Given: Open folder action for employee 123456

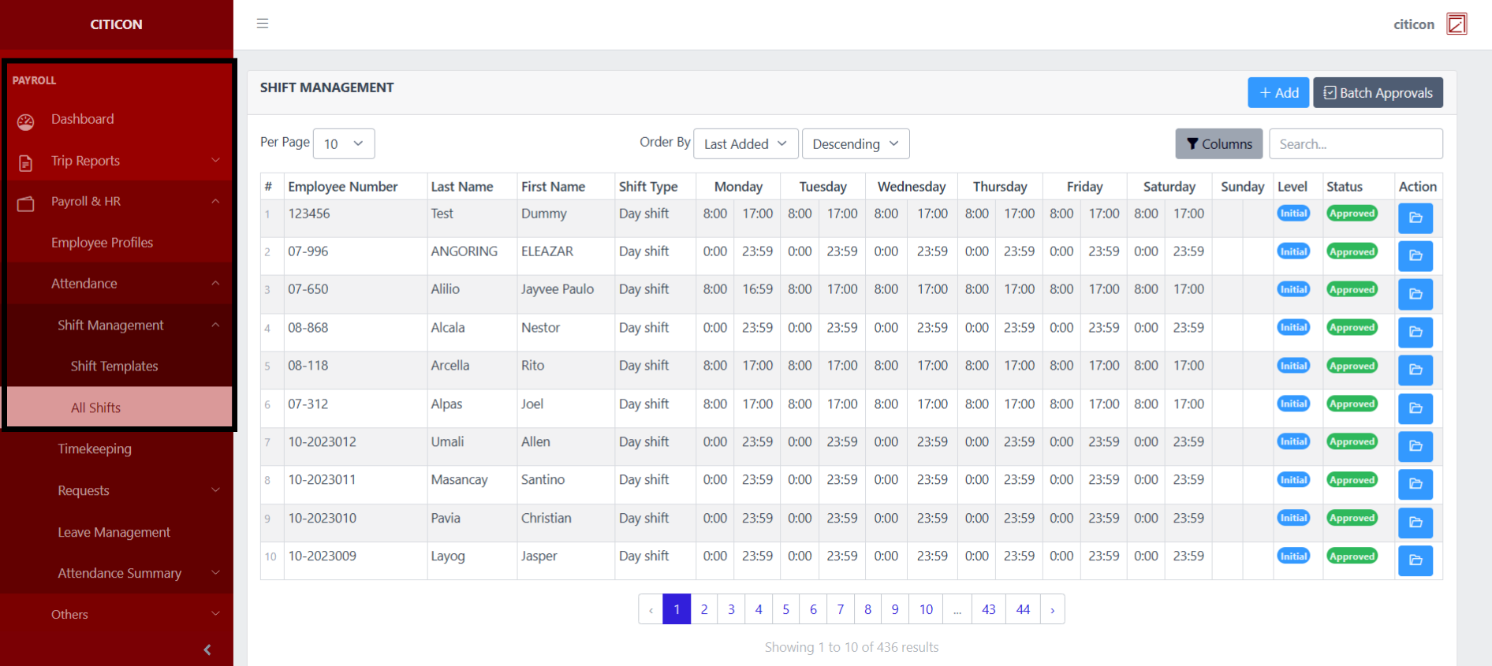Looking at the screenshot, I should [x=1415, y=218].
